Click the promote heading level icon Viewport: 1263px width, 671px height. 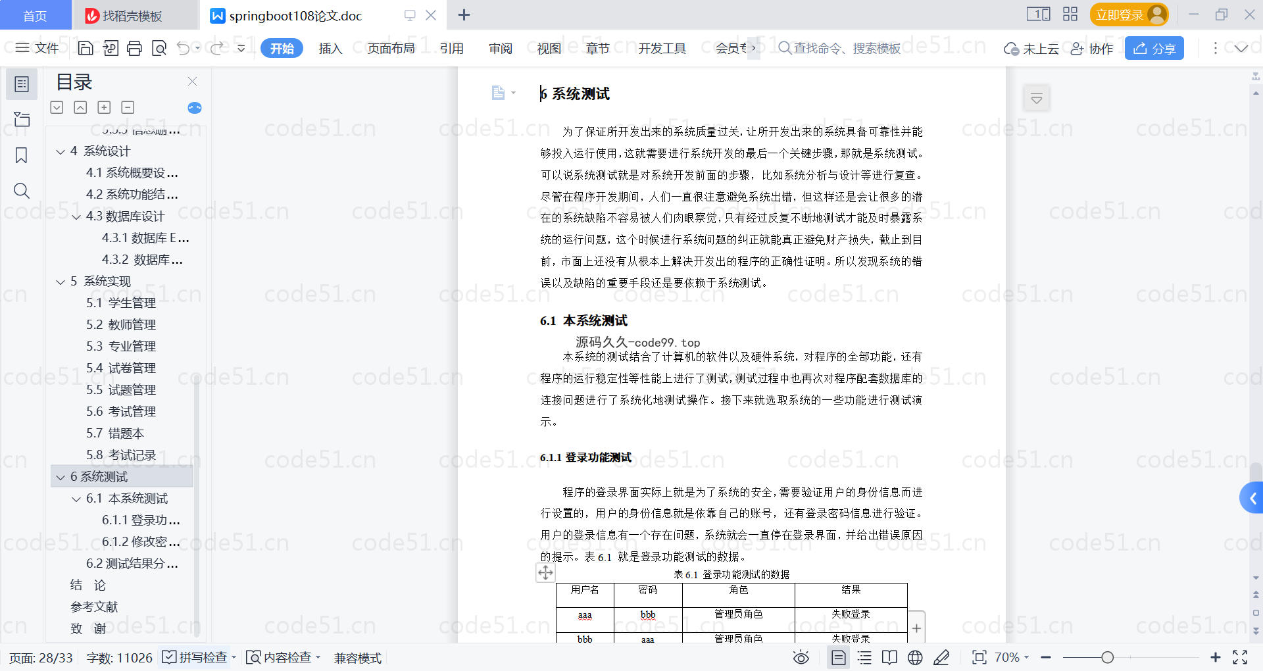pyautogui.click(x=80, y=107)
